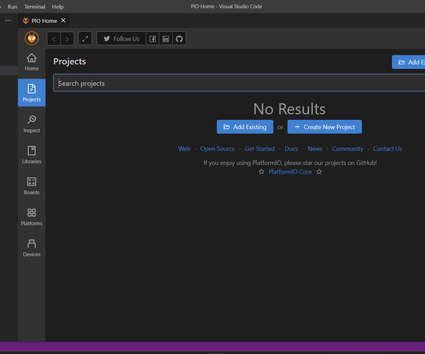The height and width of the screenshot is (354, 425).
Task: Navigate back with the left chevron
Action: click(x=54, y=39)
